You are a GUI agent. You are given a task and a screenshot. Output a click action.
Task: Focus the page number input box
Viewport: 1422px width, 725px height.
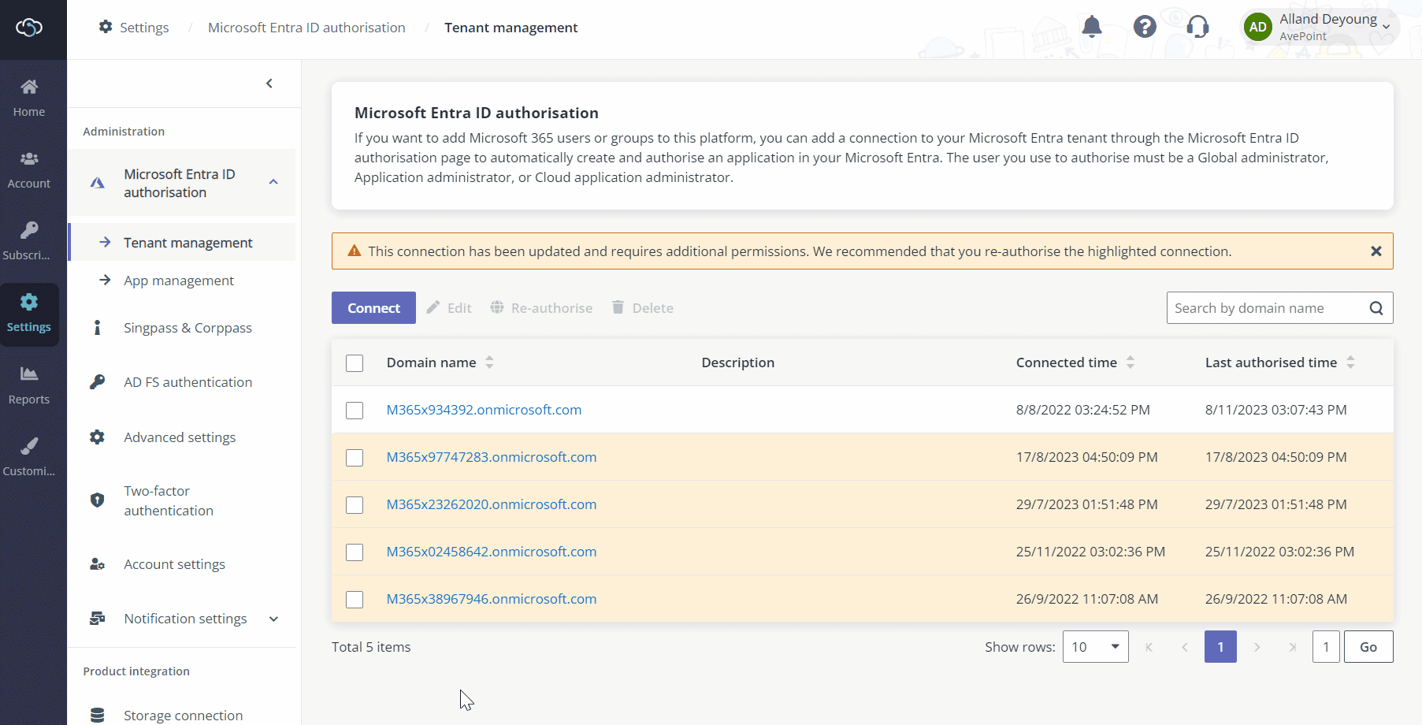[x=1326, y=647]
